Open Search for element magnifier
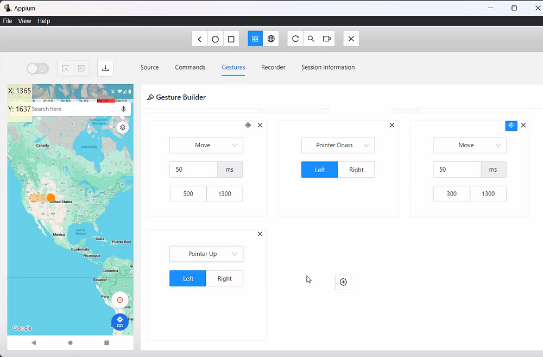543x357 pixels. 311,39
